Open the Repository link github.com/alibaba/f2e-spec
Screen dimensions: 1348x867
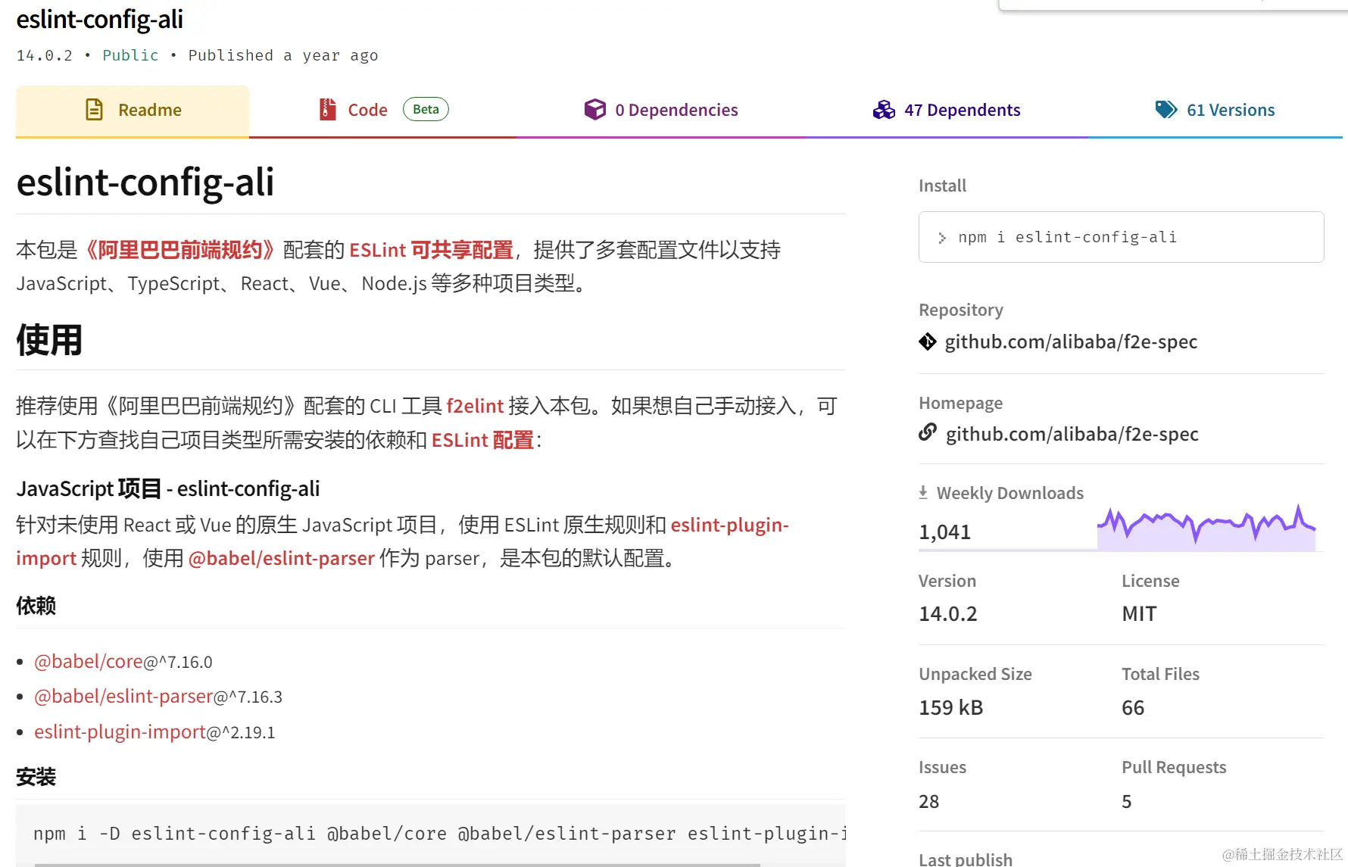point(1071,341)
